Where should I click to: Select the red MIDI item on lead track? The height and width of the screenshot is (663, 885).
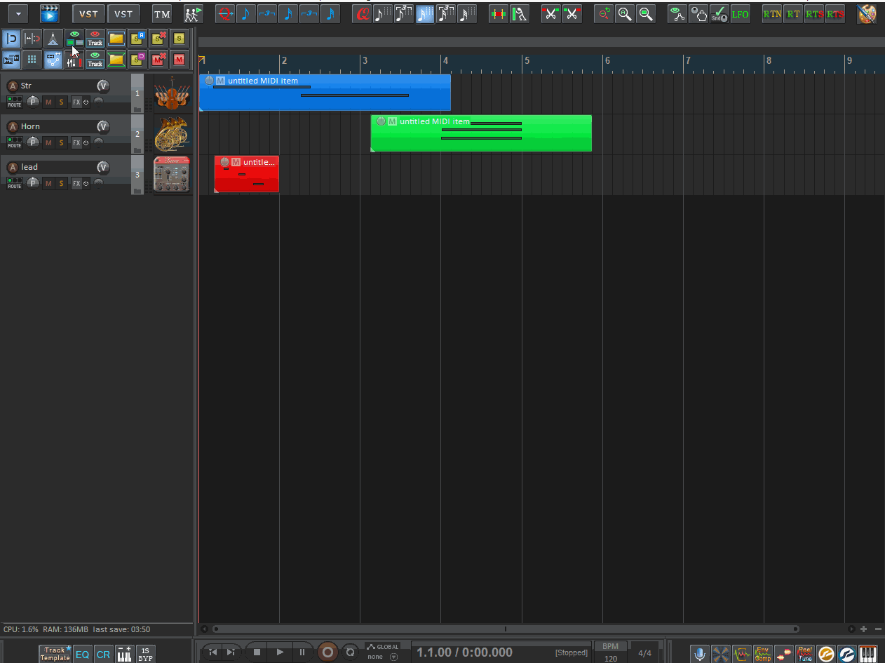tap(247, 174)
